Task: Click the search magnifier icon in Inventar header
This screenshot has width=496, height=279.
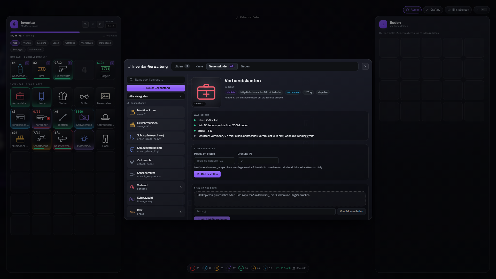Action: click(x=100, y=24)
